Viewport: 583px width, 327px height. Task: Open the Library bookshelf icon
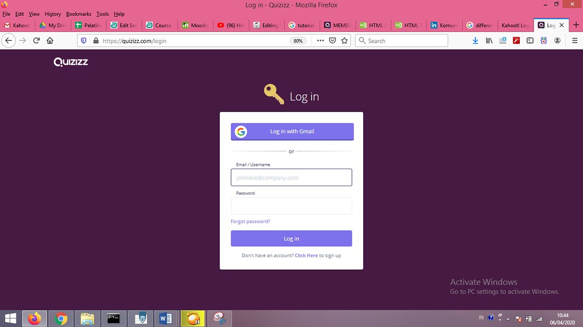point(489,41)
